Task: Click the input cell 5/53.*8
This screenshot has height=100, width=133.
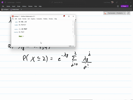Action: (x=23, y=22)
